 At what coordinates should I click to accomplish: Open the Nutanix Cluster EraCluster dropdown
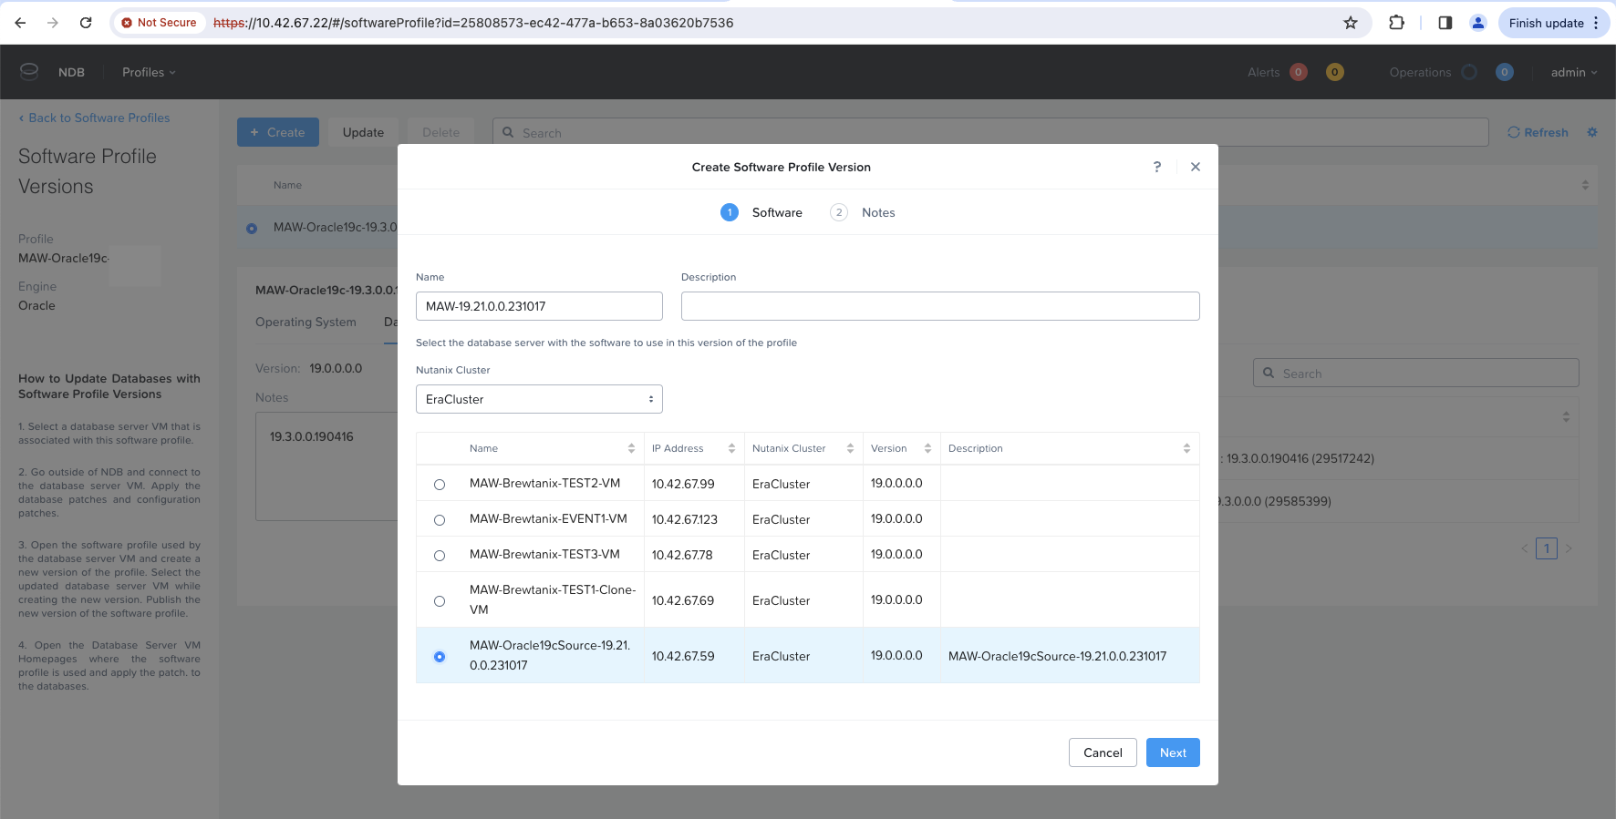click(x=539, y=399)
